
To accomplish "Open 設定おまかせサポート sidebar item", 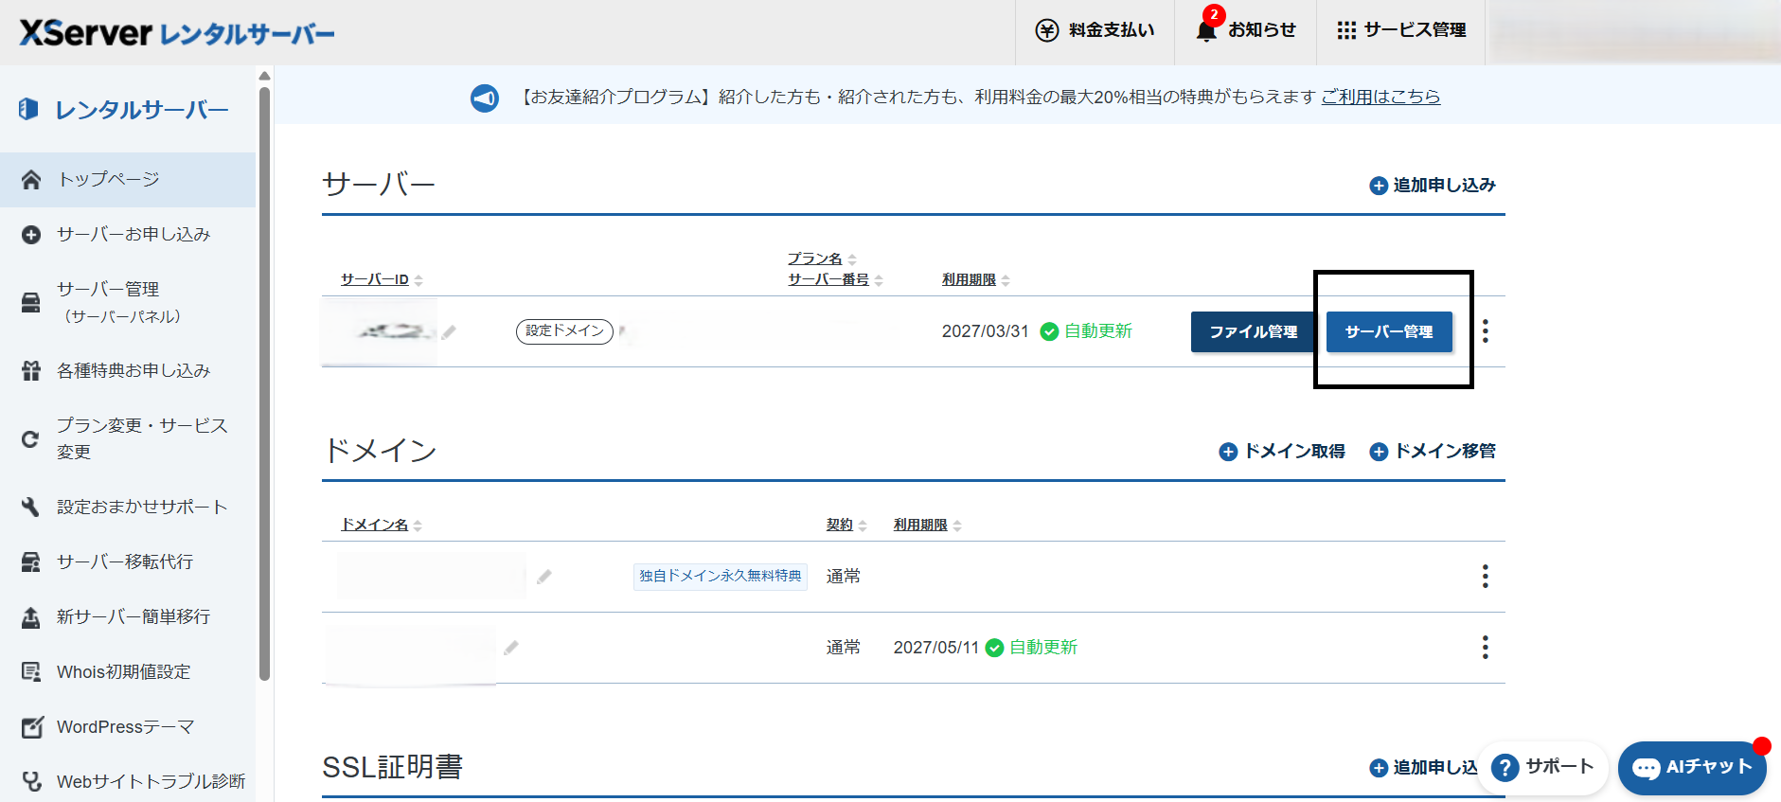I will (x=128, y=507).
